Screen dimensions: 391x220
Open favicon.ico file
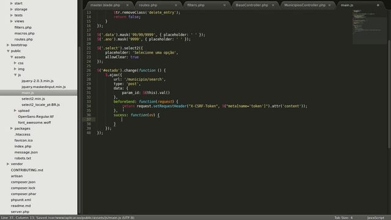pos(23,141)
